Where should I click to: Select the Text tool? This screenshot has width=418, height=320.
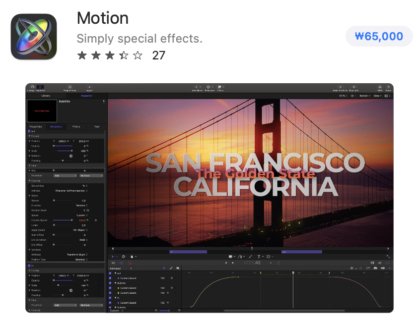pyautogui.click(x=259, y=257)
